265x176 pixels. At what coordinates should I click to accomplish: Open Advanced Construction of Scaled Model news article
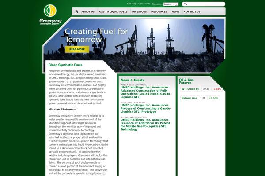tap(146, 92)
